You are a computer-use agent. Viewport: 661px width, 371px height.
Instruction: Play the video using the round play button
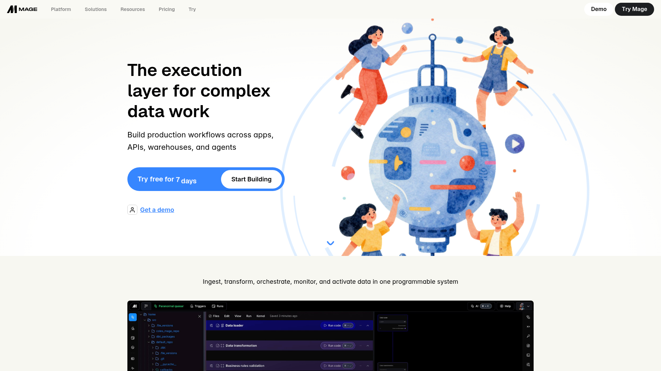(515, 144)
